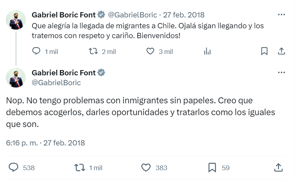Reply to the first tweet about migrantes

[x=36, y=51]
